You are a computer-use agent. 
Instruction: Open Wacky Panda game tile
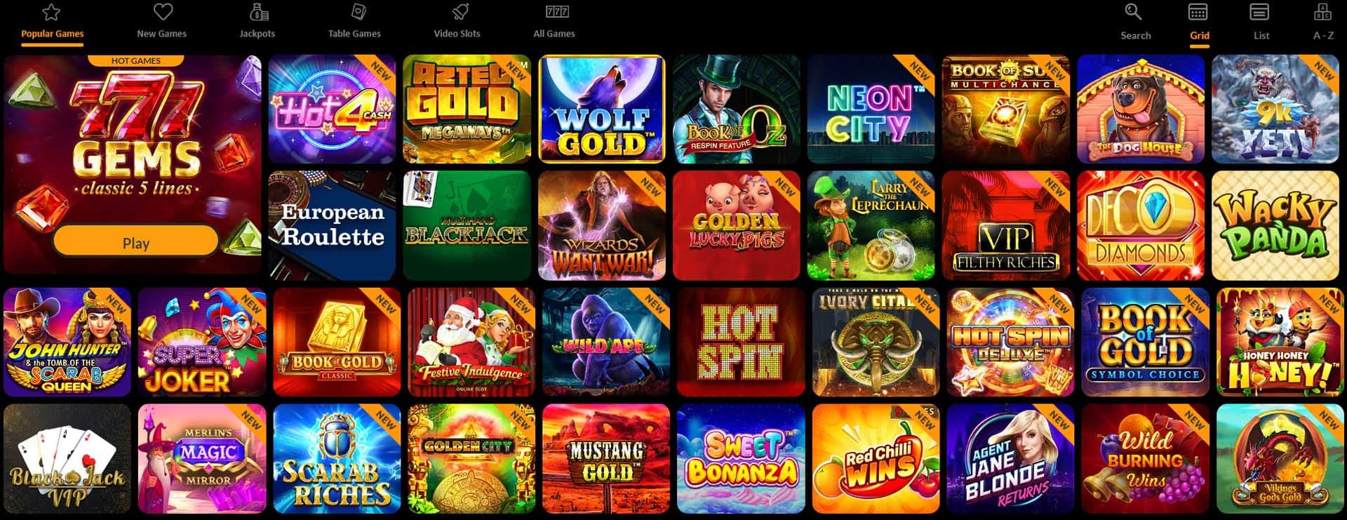click(1275, 225)
